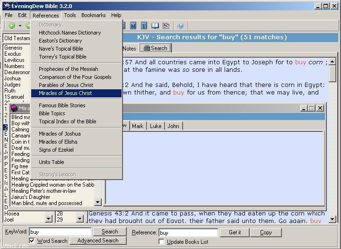This screenshot has width=341, height=249.
Task: Open the File menu
Action: click(9, 15)
